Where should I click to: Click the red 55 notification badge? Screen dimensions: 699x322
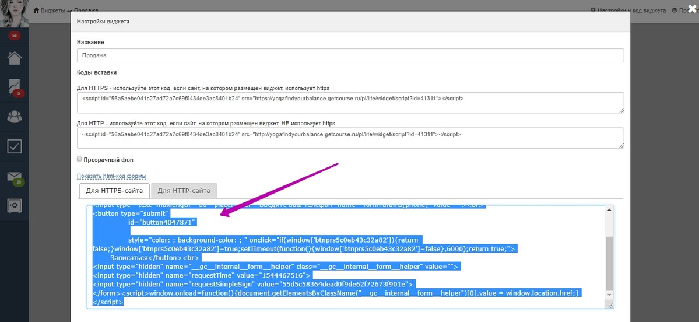(x=14, y=35)
